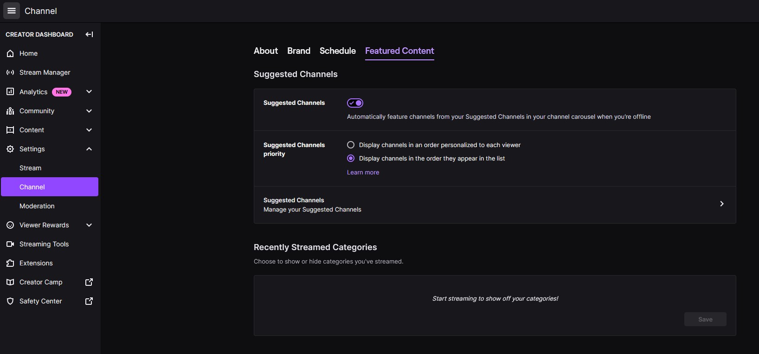759x354 pixels.
Task: Open Safety Center external link icon
Action: pyautogui.click(x=89, y=301)
